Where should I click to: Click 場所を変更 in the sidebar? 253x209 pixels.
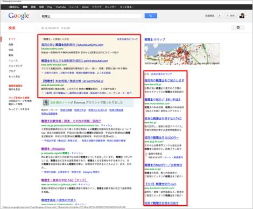15,89
